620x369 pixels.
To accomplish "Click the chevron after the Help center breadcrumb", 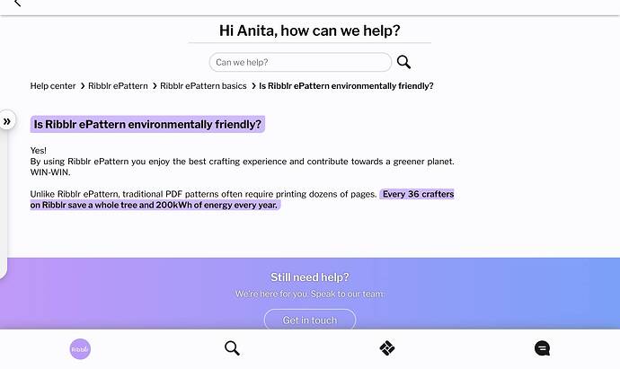I will pos(82,86).
